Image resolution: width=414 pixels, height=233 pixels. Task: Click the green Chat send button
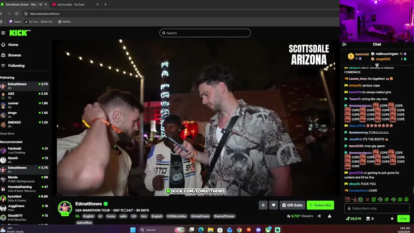click(x=403, y=219)
